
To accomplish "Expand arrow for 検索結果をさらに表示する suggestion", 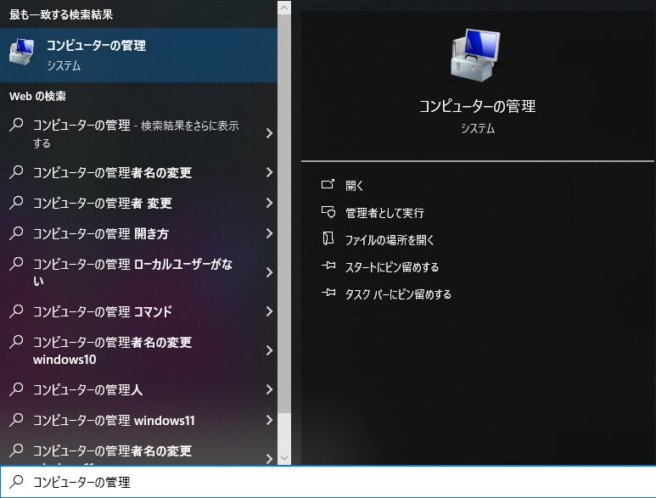I will point(269,133).
